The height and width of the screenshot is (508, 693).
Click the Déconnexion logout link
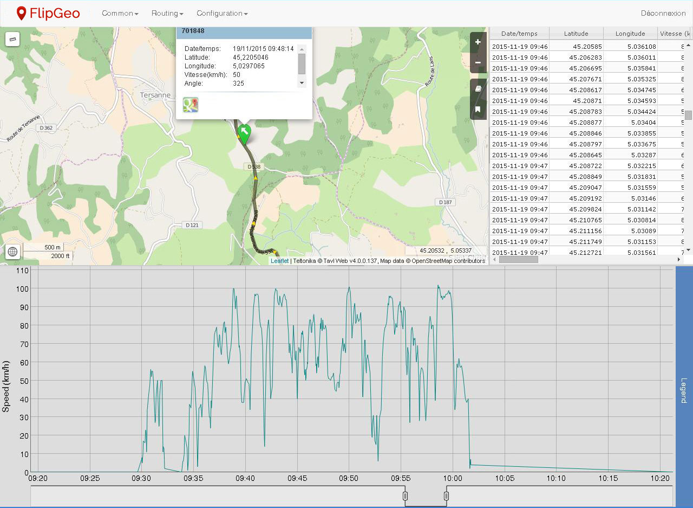(663, 13)
